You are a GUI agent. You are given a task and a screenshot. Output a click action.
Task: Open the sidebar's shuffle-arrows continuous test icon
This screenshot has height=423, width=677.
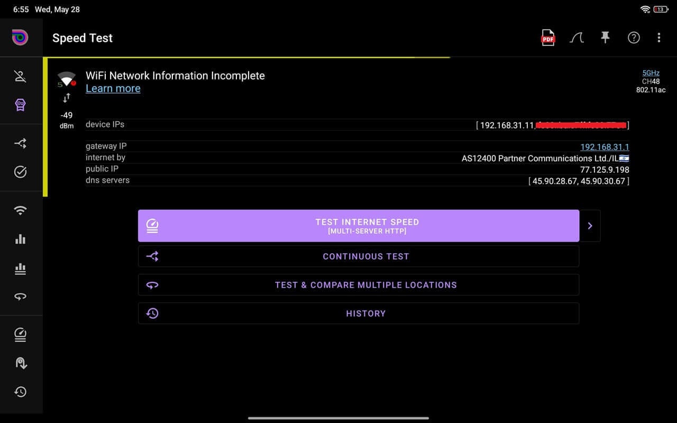tap(21, 143)
